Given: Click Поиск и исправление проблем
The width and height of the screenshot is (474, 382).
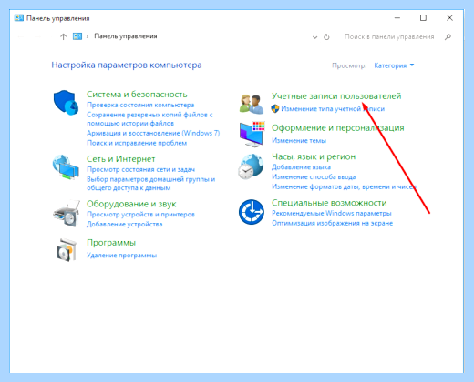Looking at the screenshot, I should pyautogui.click(x=137, y=143).
